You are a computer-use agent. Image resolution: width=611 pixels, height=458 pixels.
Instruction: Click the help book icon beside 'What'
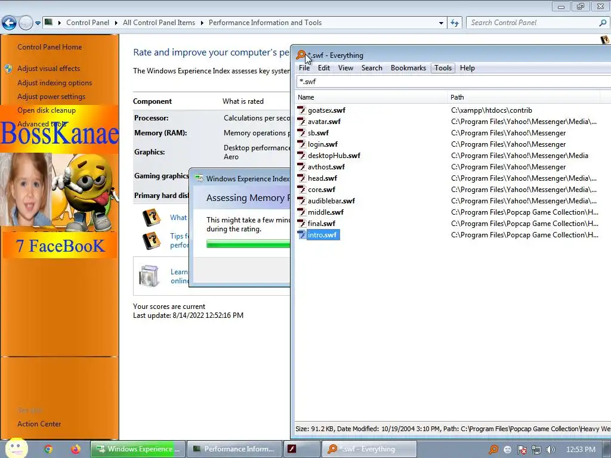click(x=151, y=218)
